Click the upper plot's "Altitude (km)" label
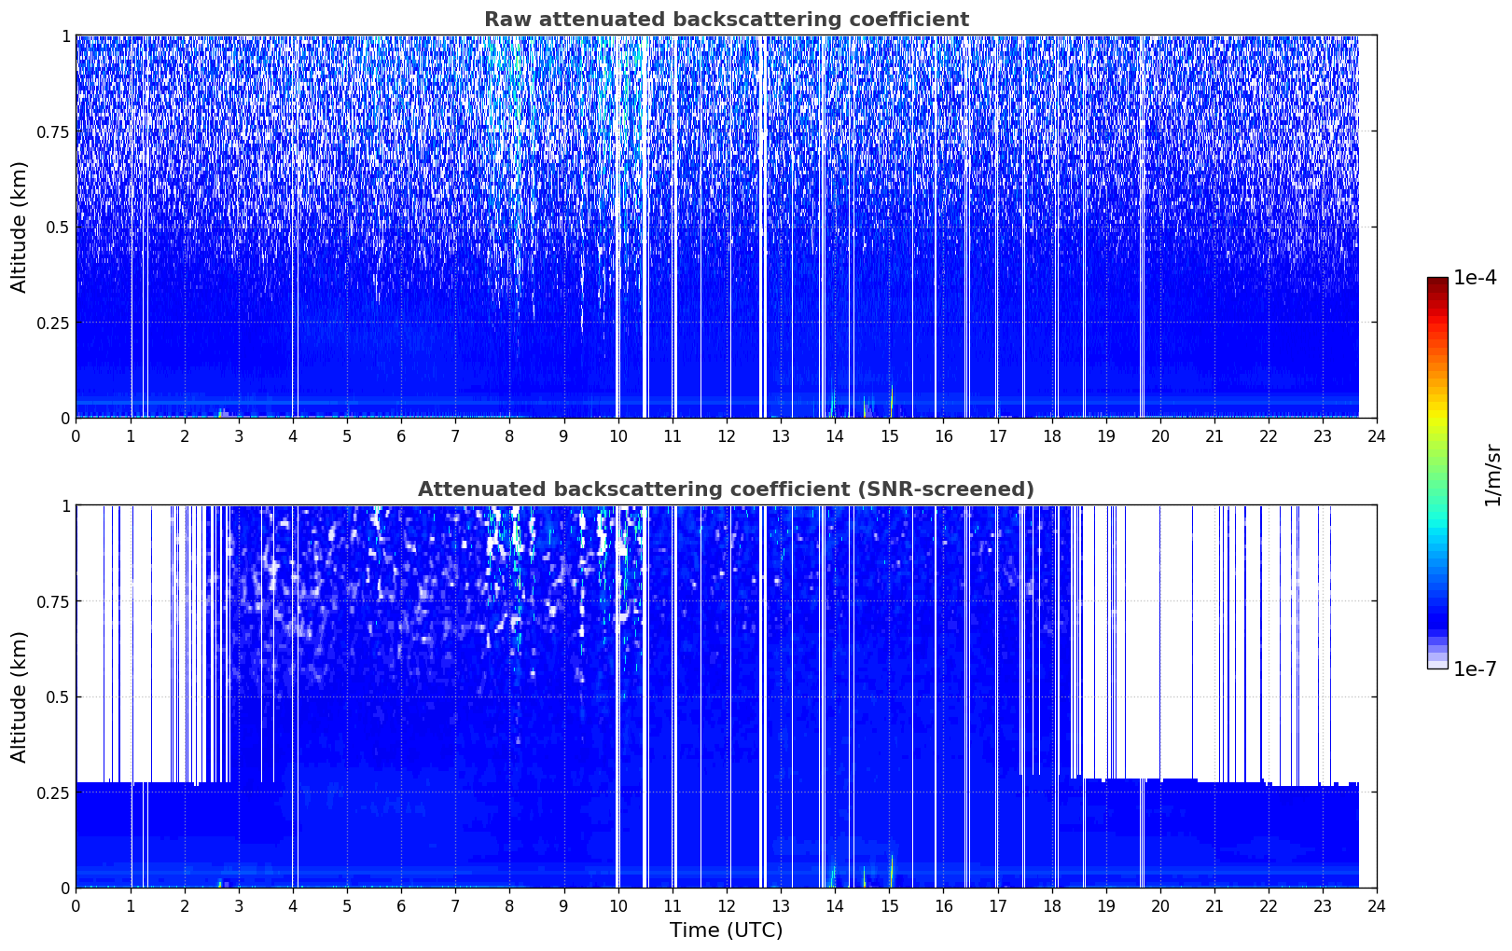Screen dimensions: 1512x951 20,227
